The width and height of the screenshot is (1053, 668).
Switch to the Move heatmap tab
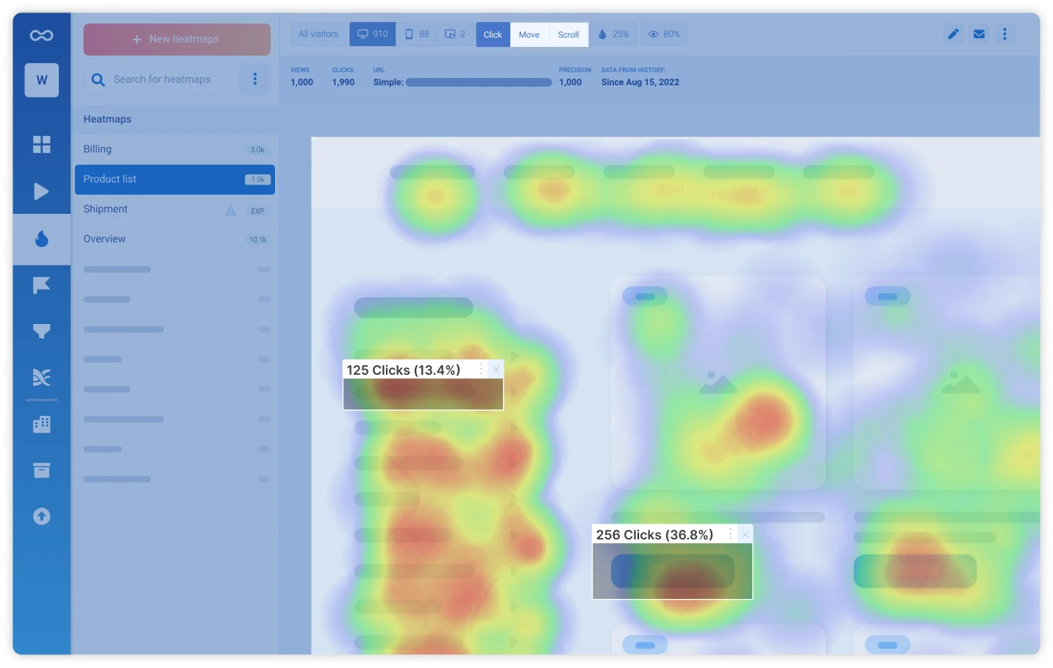coord(529,35)
